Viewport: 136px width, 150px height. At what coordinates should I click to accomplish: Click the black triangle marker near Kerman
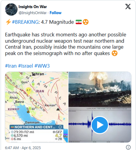pyautogui.click(x=58, y=109)
